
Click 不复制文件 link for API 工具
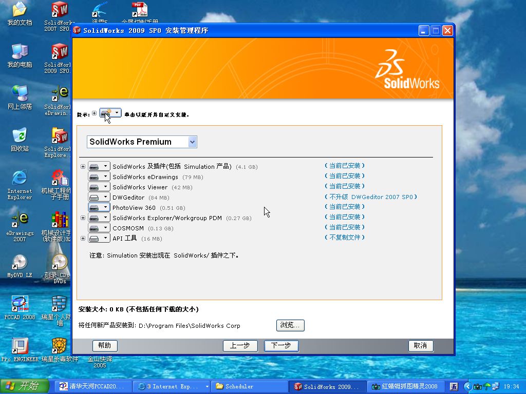pos(345,237)
